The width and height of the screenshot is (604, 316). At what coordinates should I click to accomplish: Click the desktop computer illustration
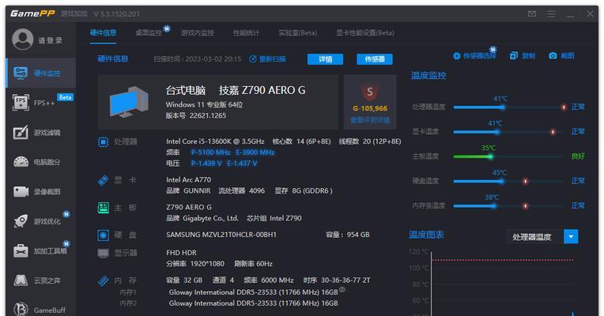[x=129, y=102]
